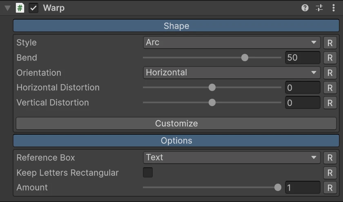The height and width of the screenshot is (202, 343).
Task: Click the Vertical Distortion value field
Action: [303, 103]
